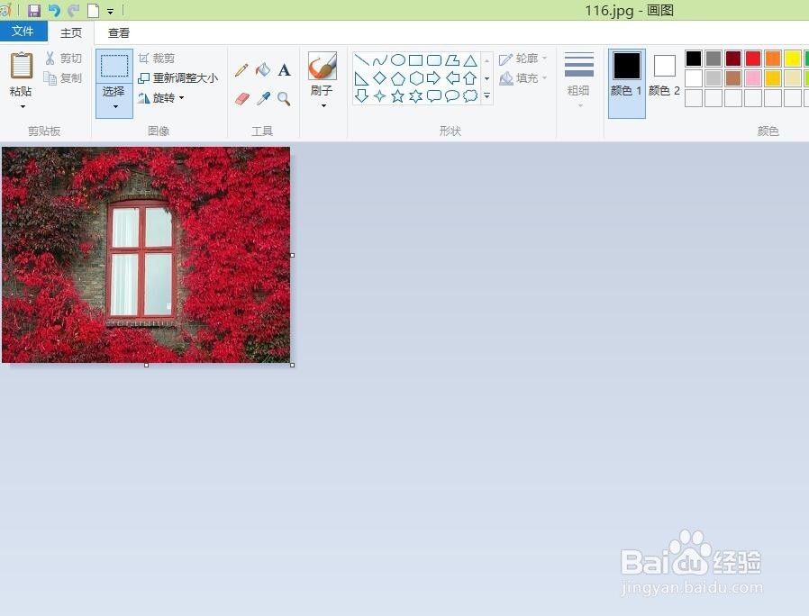Open the 轮廓 outline dropdown
Image resolution: width=809 pixels, height=616 pixels.
(523, 59)
